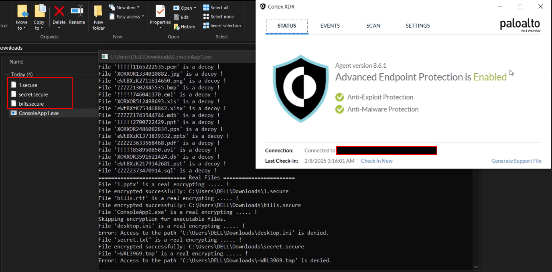
Task: Click the Anti-Malware Protection check icon
Action: tap(340, 109)
